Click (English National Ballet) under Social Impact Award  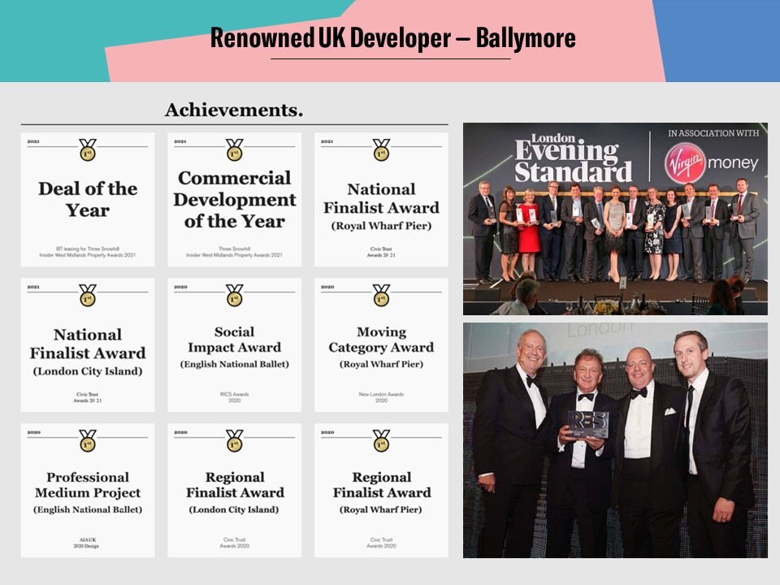click(x=234, y=364)
